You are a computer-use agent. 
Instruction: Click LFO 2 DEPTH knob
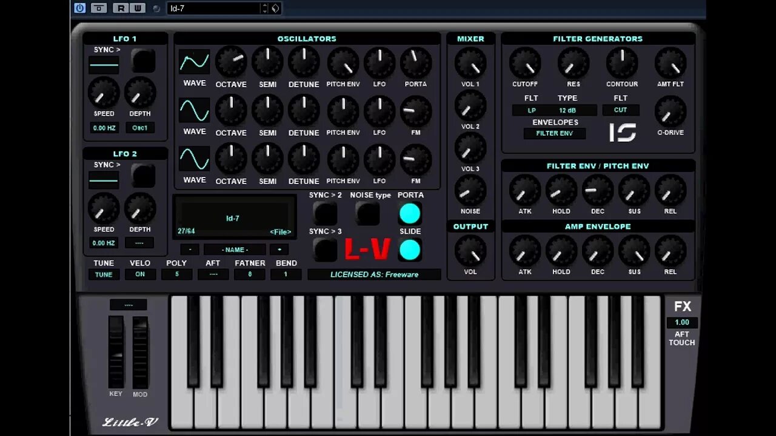tap(140, 208)
